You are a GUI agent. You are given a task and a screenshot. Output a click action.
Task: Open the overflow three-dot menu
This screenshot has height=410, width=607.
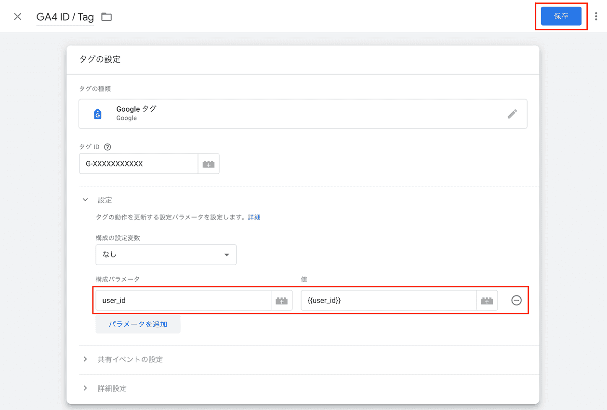[596, 16]
